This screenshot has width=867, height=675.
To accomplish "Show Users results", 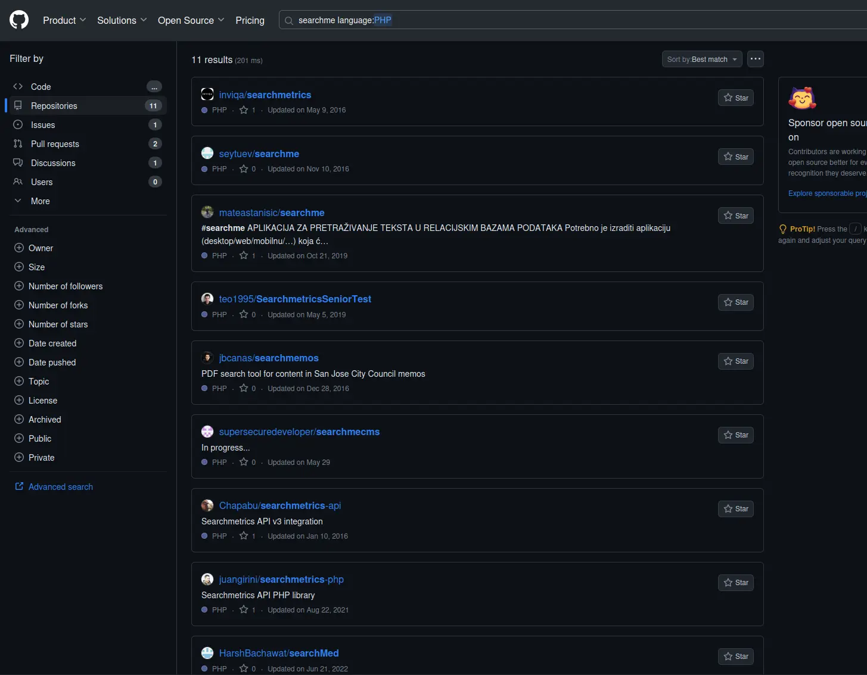I will (x=87, y=182).
